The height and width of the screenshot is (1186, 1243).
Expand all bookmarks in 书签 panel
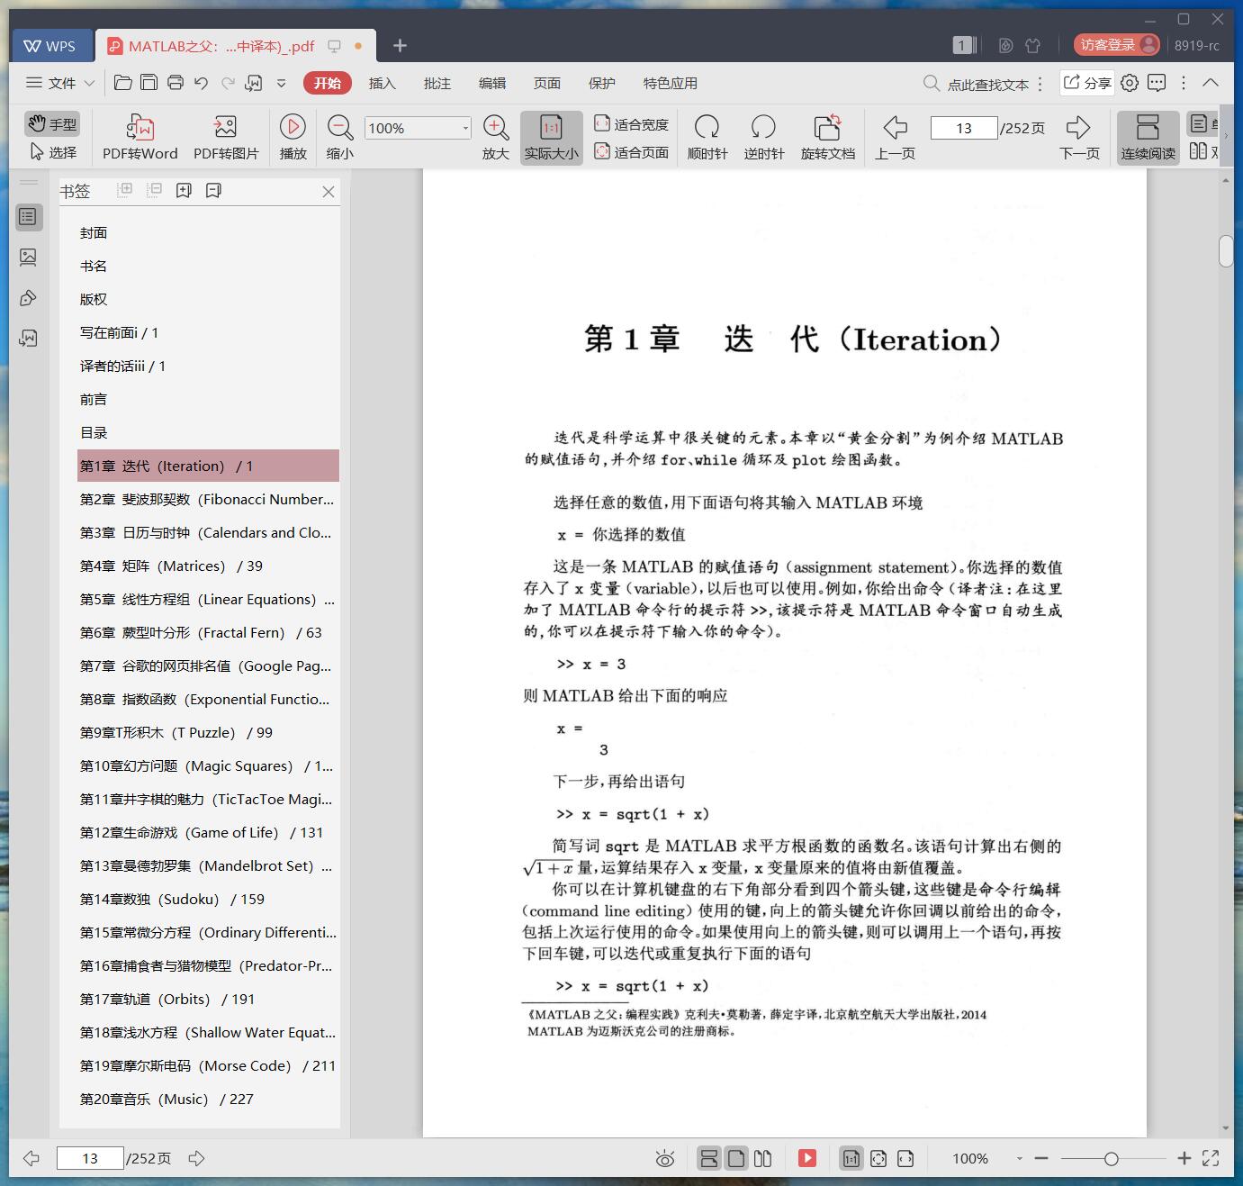tap(125, 190)
